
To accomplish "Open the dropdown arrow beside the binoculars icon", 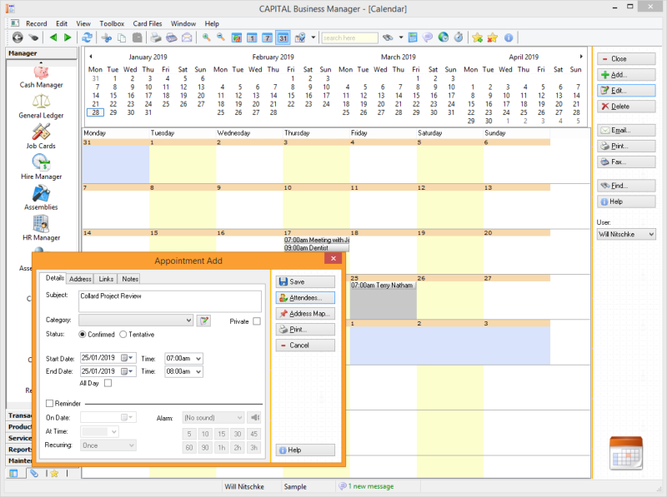I will pos(401,37).
